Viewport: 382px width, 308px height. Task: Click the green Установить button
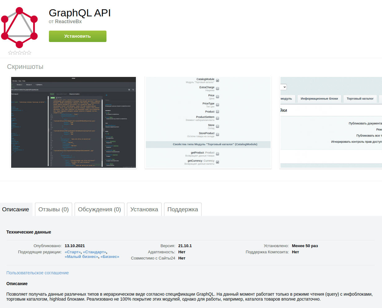click(78, 36)
